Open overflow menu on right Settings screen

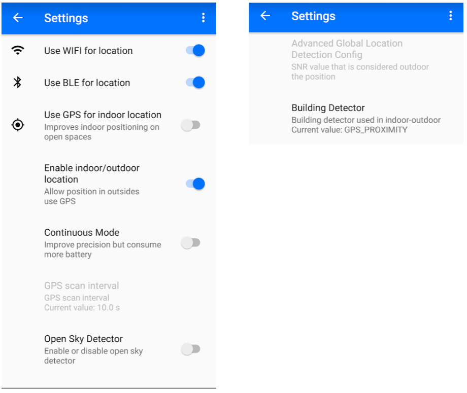pyautogui.click(x=451, y=16)
